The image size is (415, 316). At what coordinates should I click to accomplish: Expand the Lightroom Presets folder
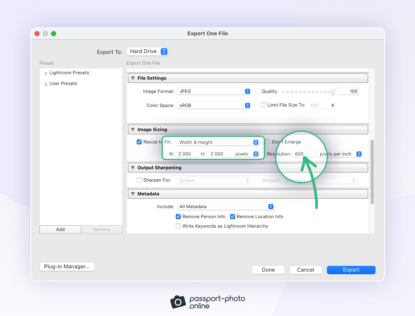(x=46, y=73)
